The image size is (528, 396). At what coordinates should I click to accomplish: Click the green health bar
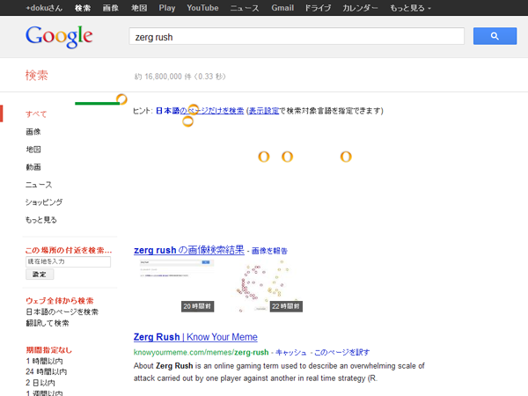click(x=97, y=103)
